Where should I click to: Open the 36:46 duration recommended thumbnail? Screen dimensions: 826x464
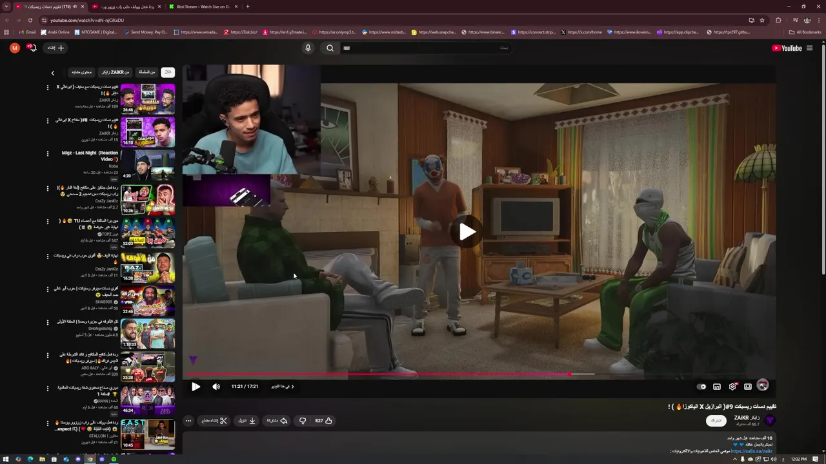[147, 99]
